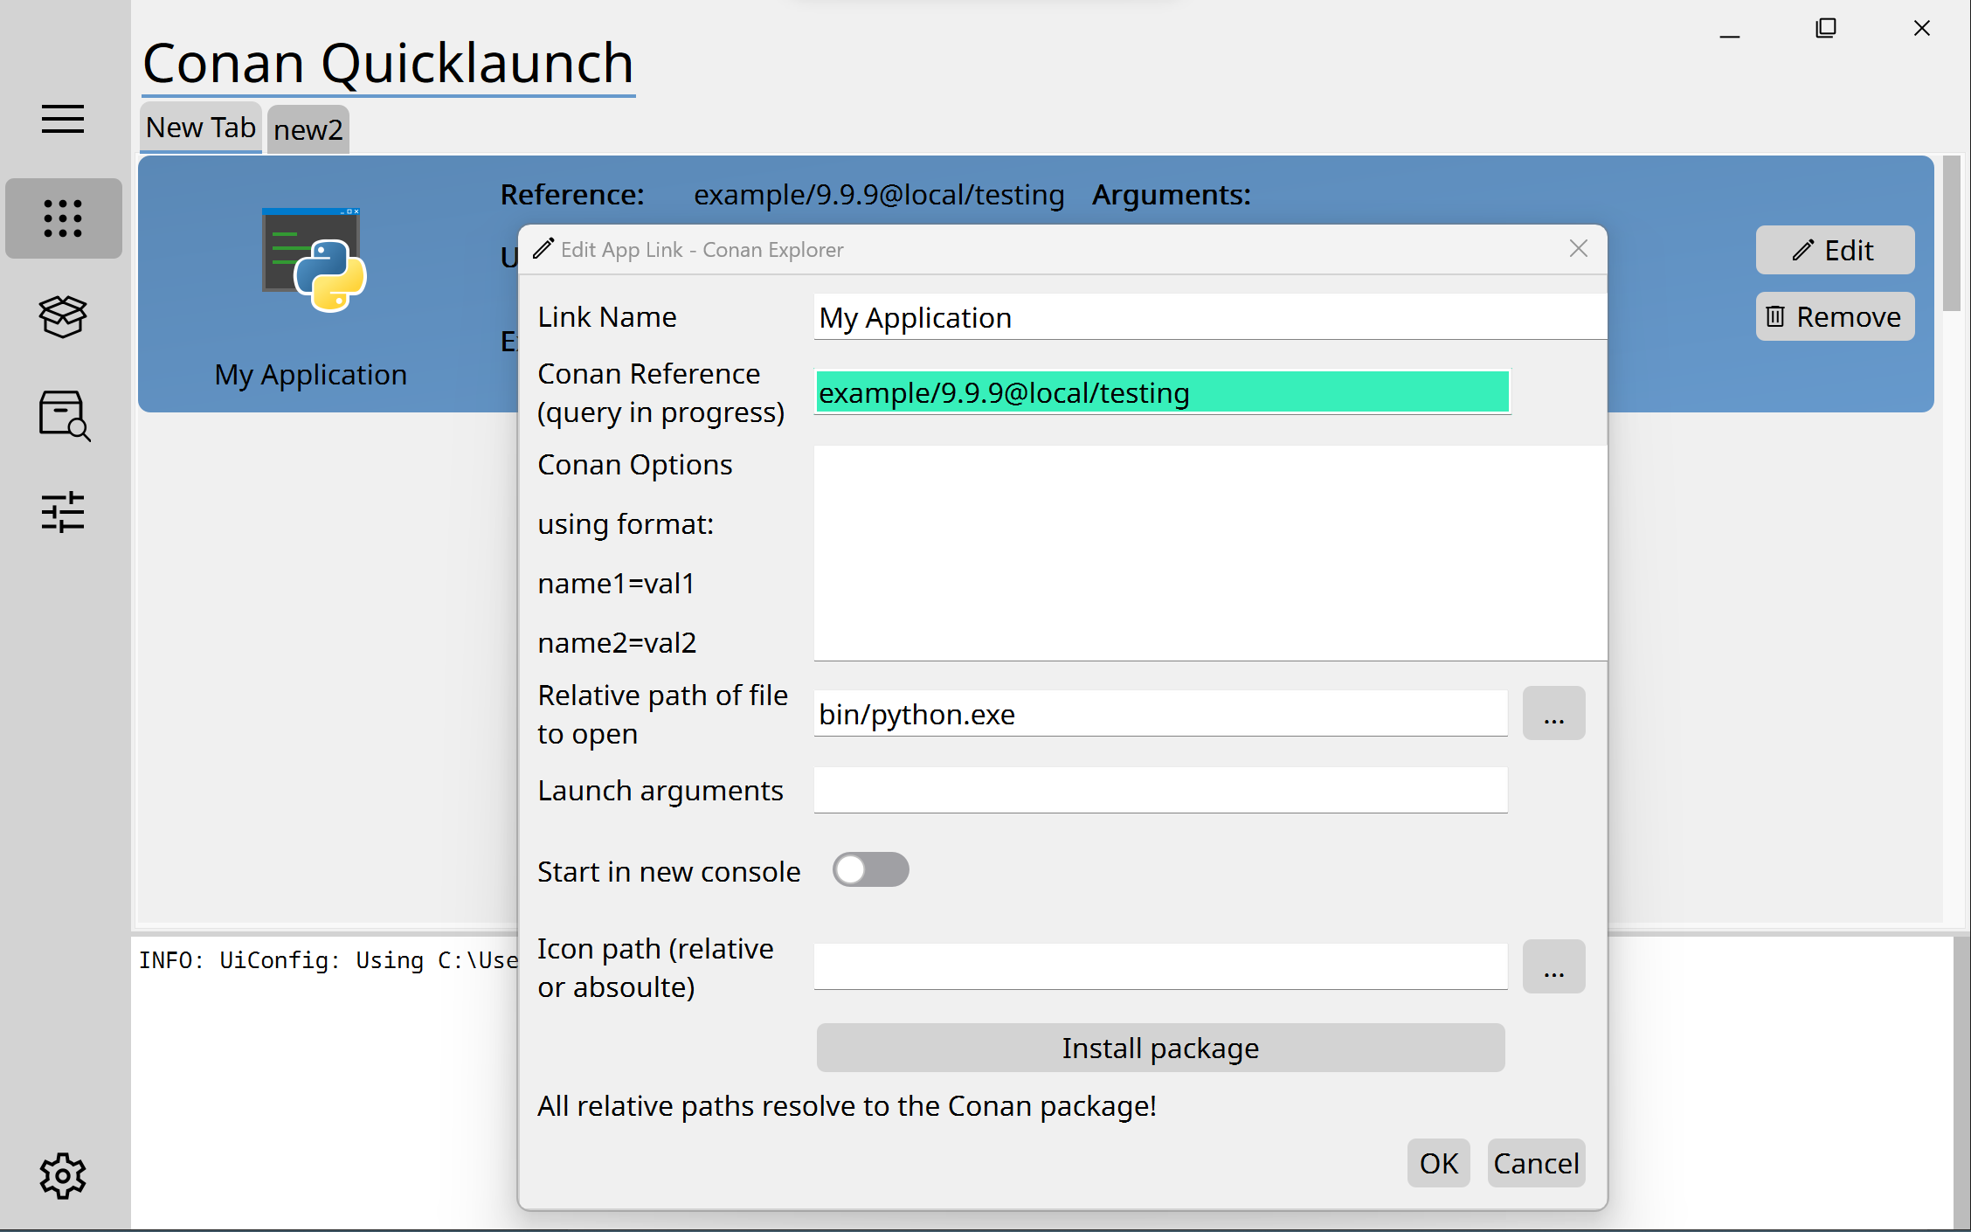Open application settings gear

point(62,1175)
